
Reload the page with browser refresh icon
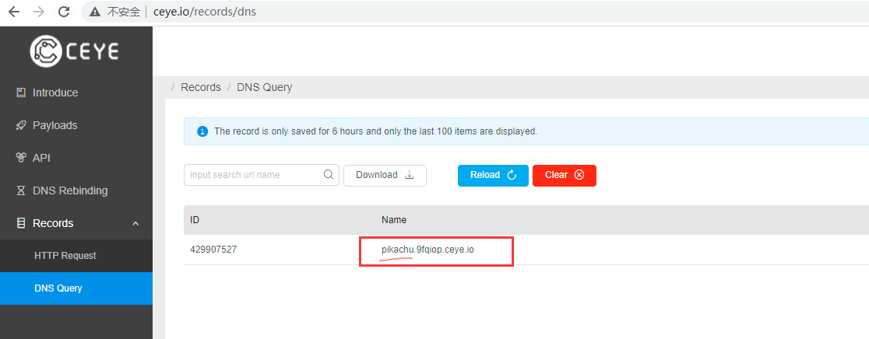pyautogui.click(x=64, y=12)
